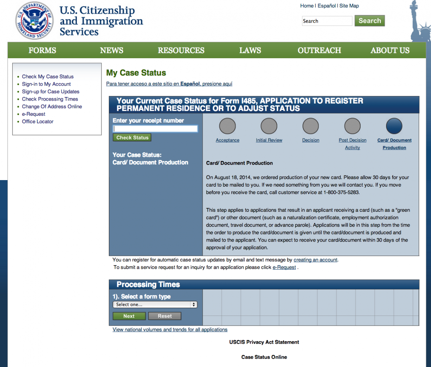
Task: Click the Select a form type label
Action: [x=142, y=297]
